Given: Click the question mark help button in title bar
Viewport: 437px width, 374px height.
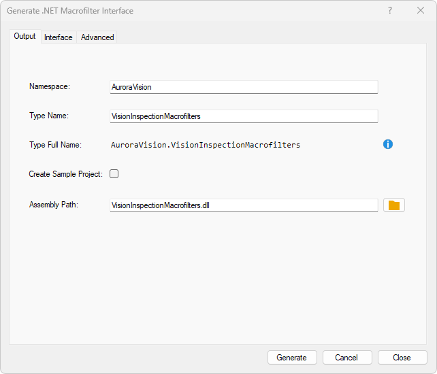Looking at the screenshot, I should pyautogui.click(x=390, y=11).
